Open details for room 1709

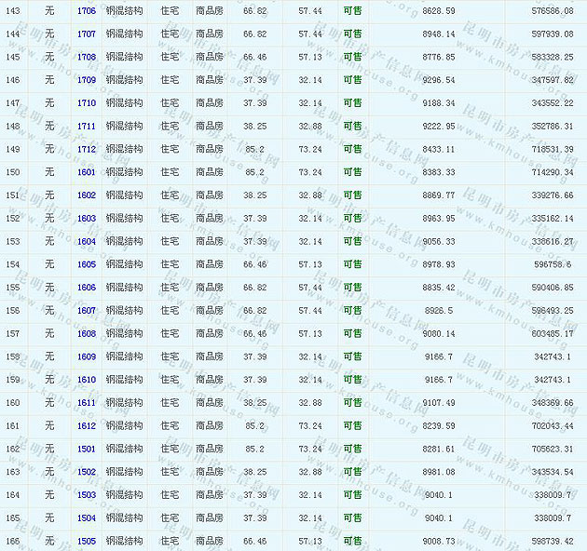click(x=86, y=80)
